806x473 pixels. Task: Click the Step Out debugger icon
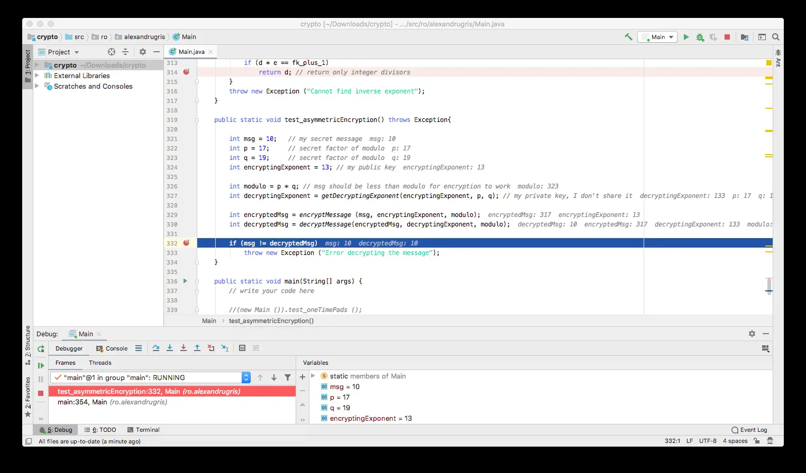[197, 348]
